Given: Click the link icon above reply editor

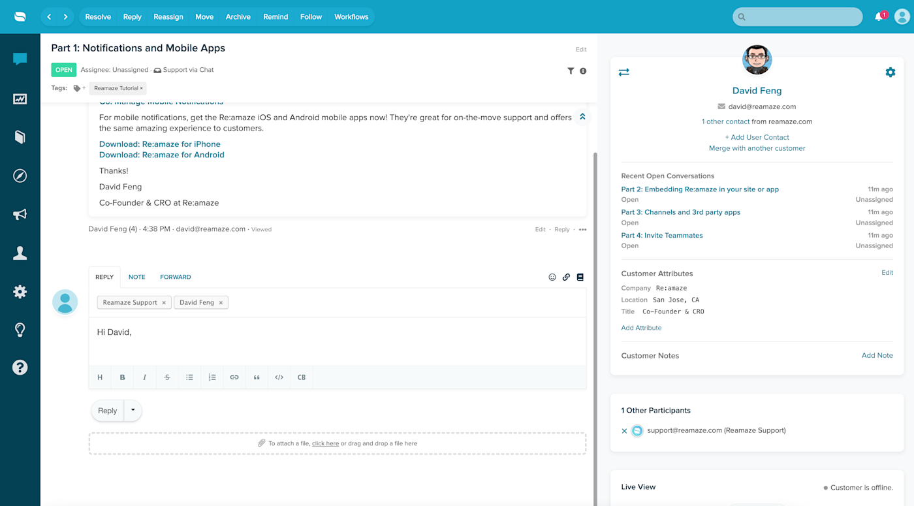Looking at the screenshot, I should 566,277.
